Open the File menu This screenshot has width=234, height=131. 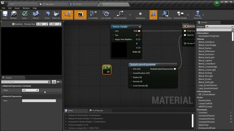3,8
